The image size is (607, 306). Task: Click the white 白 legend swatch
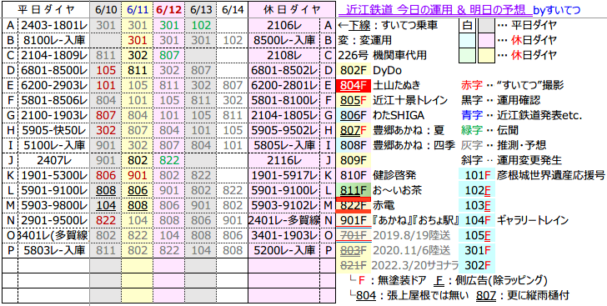tap(468, 26)
